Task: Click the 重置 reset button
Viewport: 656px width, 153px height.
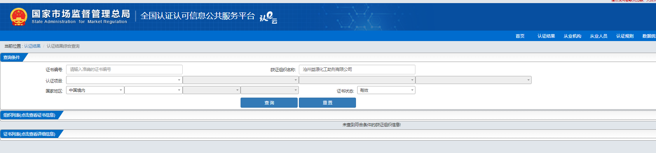Action: tap(327, 103)
